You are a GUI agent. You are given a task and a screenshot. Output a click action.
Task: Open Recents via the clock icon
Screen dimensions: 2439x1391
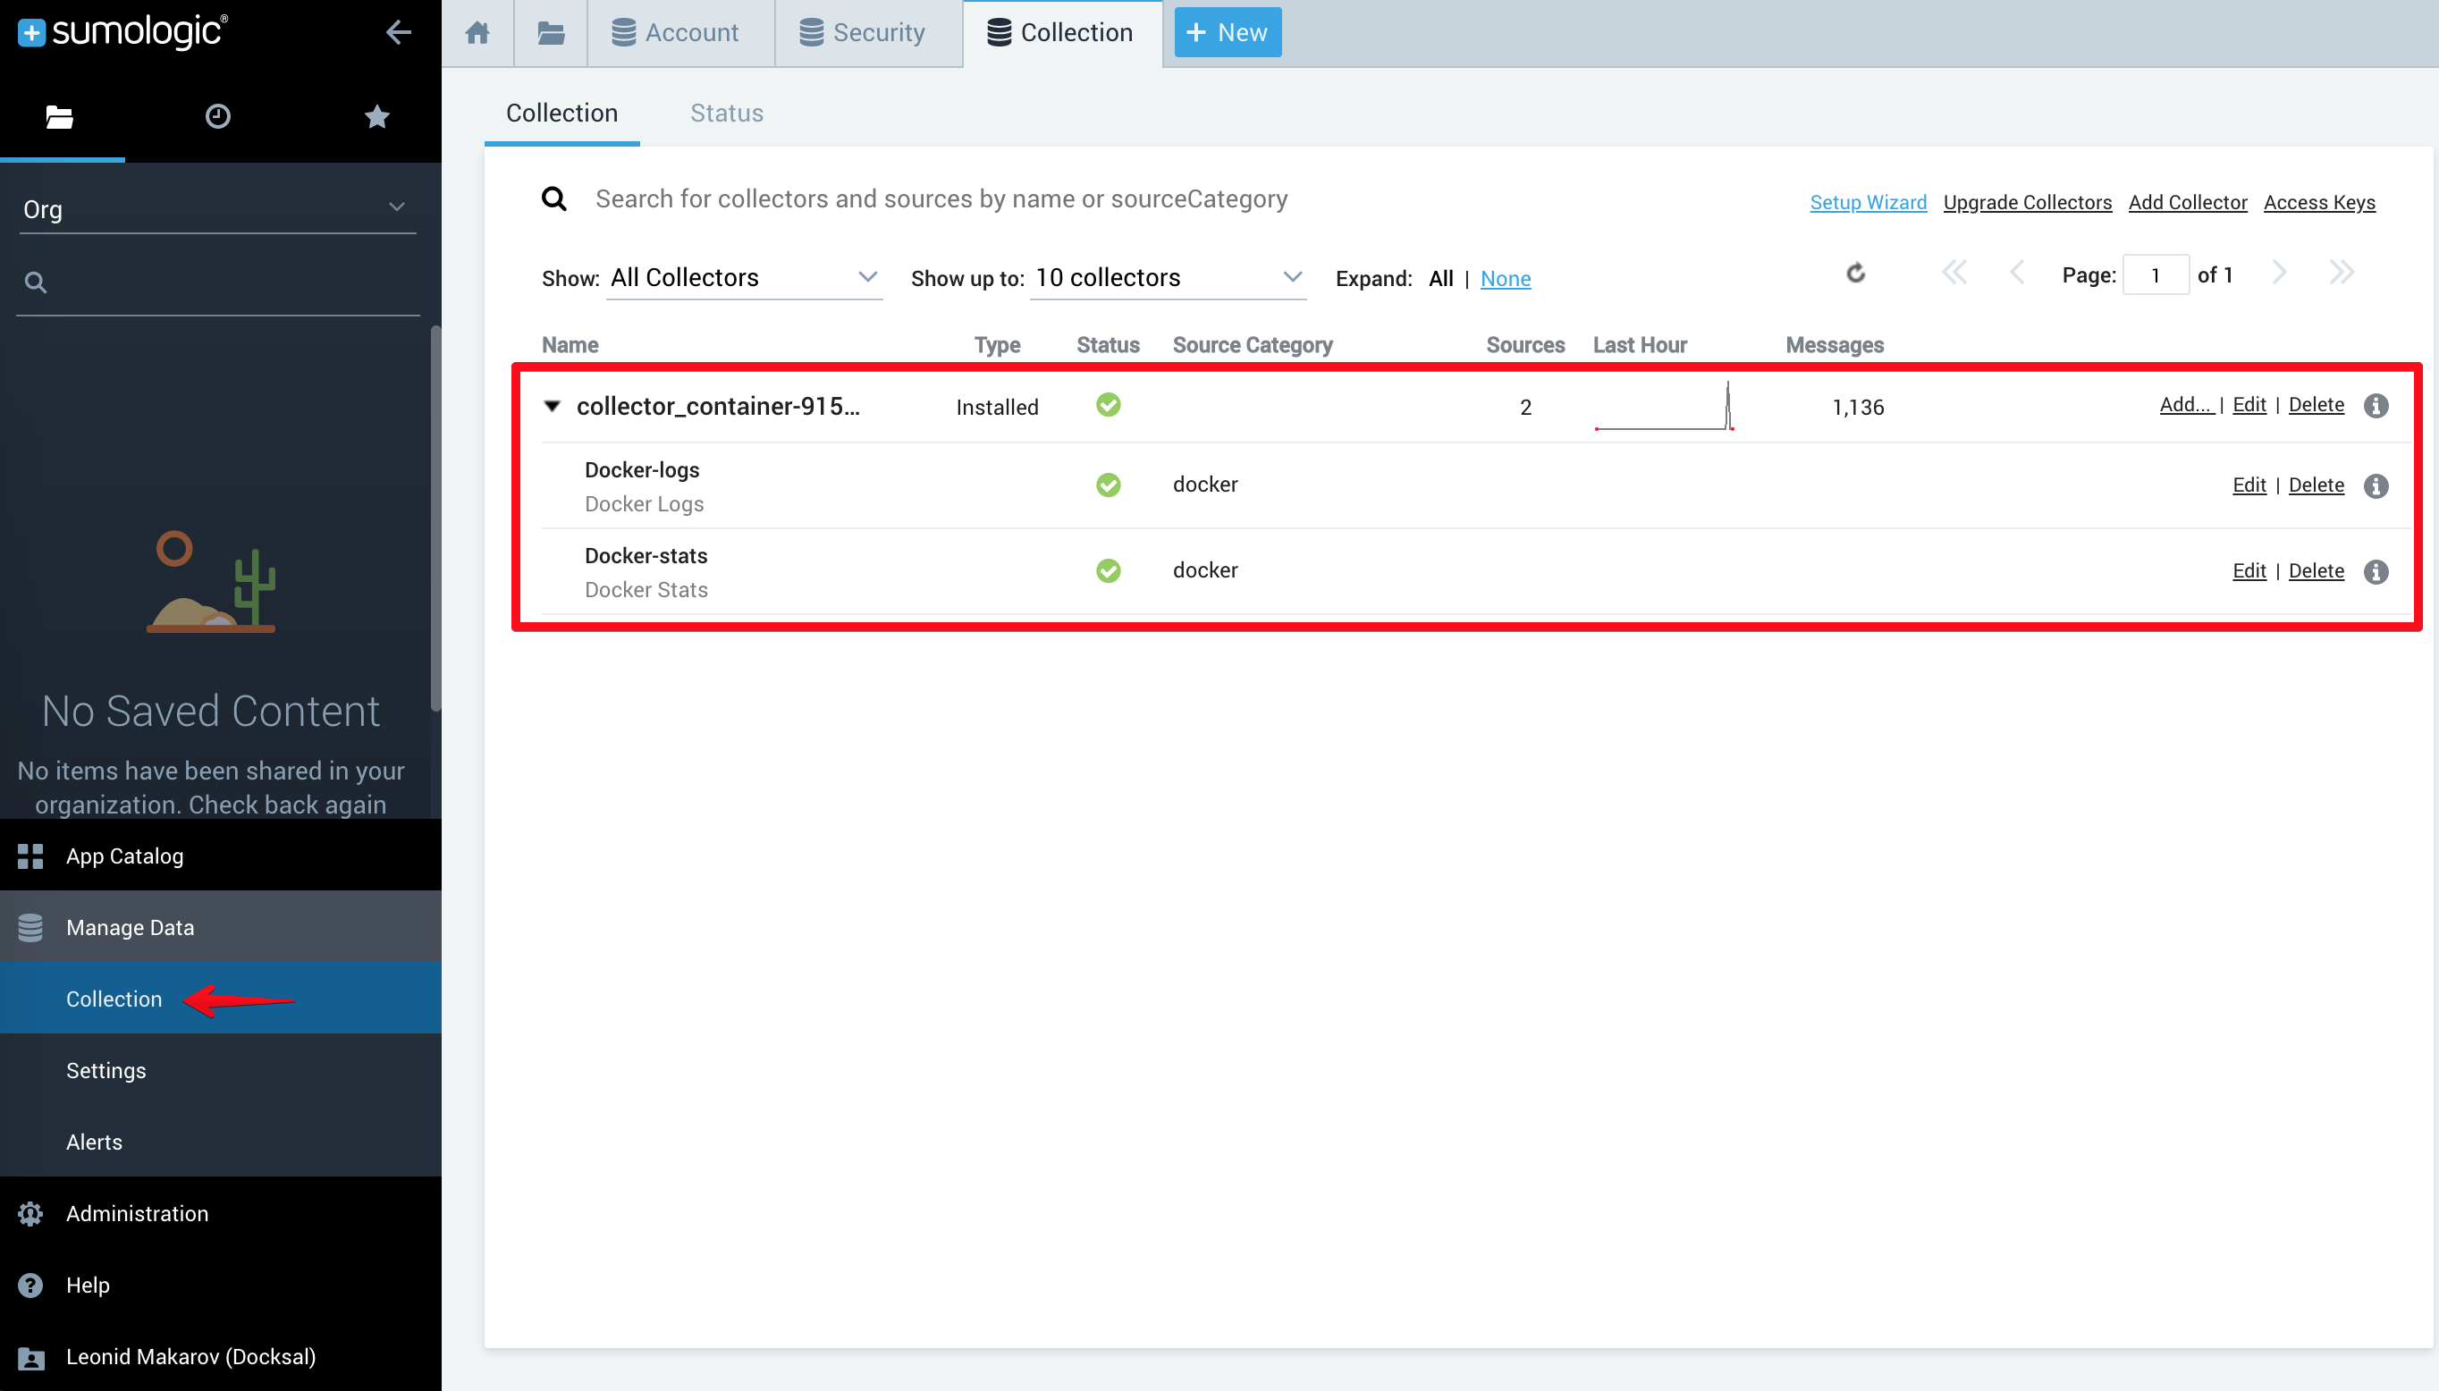[217, 116]
